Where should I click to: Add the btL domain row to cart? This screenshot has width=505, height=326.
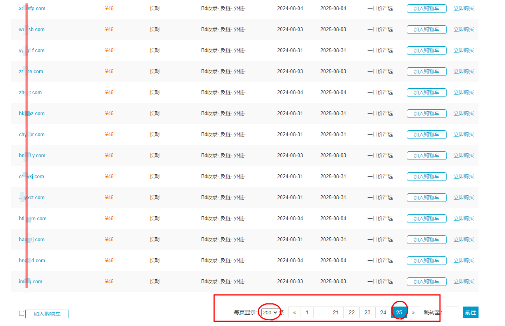pyautogui.click(x=426, y=218)
